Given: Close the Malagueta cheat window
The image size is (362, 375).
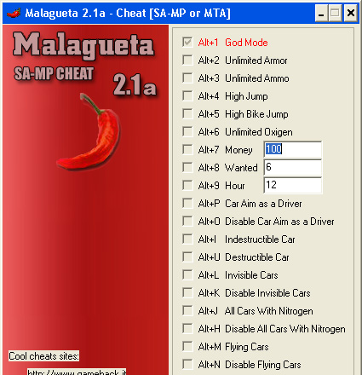Looking at the screenshot, I should click(351, 14).
